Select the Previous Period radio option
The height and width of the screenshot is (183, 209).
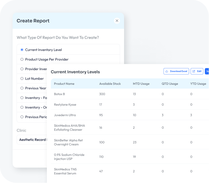click(x=22, y=117)
